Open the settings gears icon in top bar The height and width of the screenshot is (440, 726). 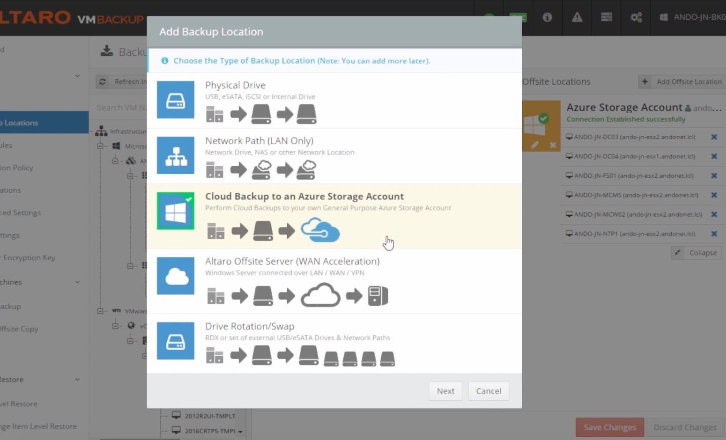coord(636,17)
